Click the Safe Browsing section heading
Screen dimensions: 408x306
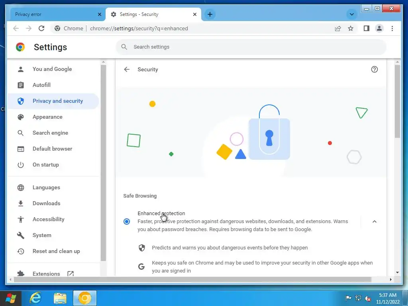(140, 196)
